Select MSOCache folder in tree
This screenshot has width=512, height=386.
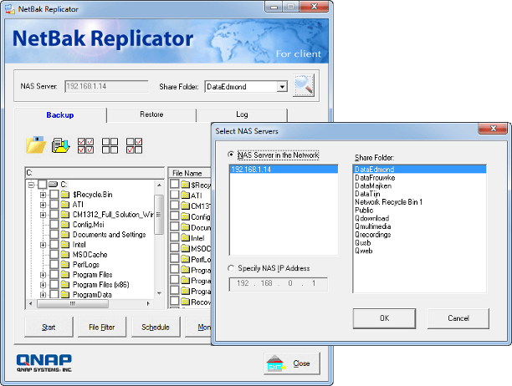pos(90,255)
